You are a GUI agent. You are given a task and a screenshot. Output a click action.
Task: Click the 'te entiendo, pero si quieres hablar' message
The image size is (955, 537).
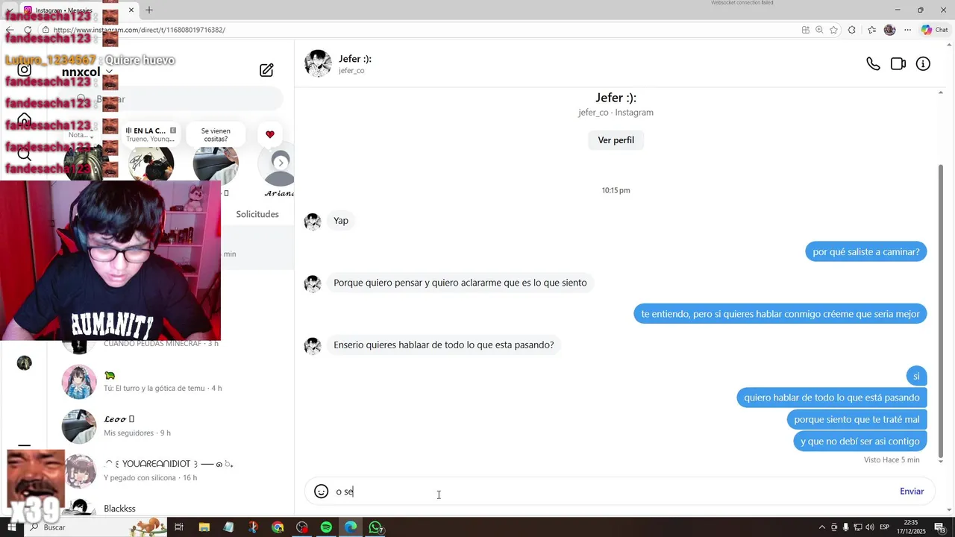pos(780,314)
